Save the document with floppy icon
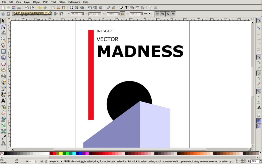This screenshot has width=262, height=164. coord(14,8)
